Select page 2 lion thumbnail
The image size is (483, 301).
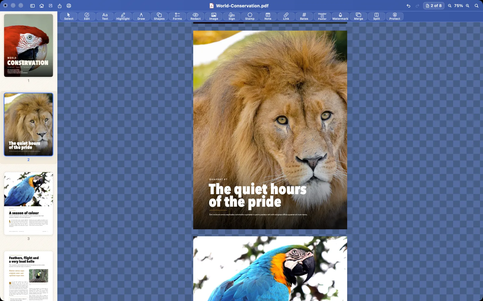click(x=28, y=124)
